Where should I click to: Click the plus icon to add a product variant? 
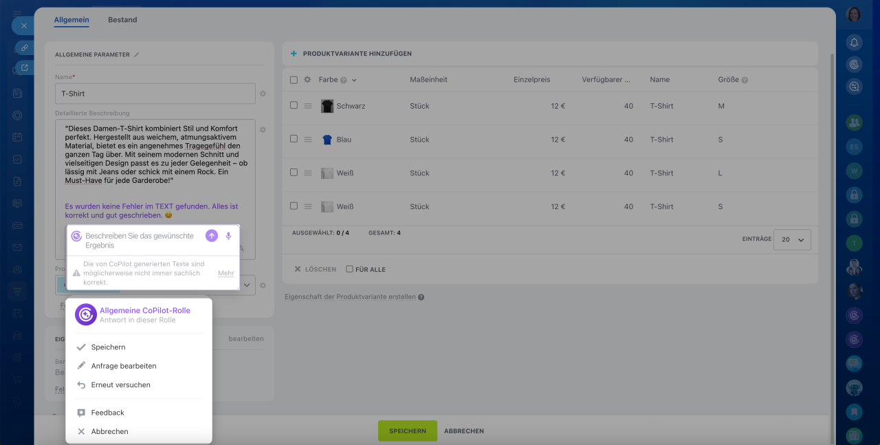(x=294, y=54)
